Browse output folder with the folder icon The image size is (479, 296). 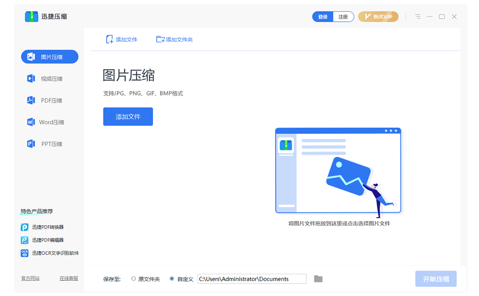[x=318, y=279]
